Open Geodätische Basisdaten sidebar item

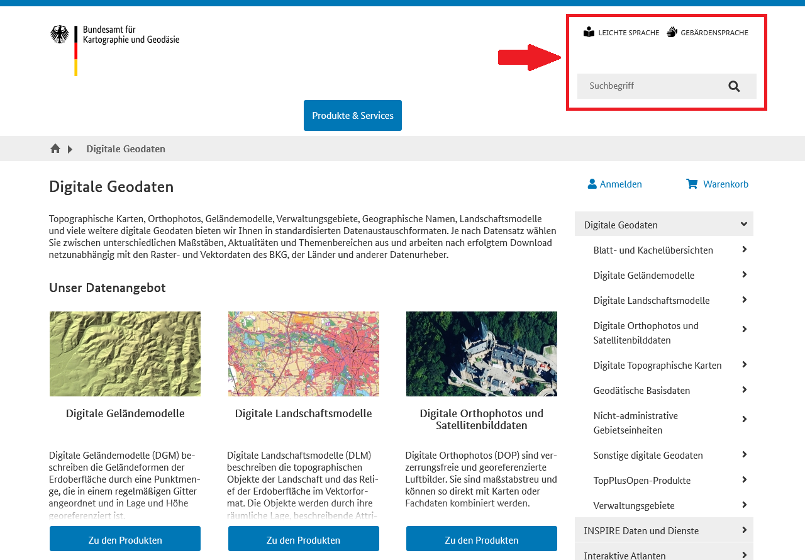coord(641,390)
